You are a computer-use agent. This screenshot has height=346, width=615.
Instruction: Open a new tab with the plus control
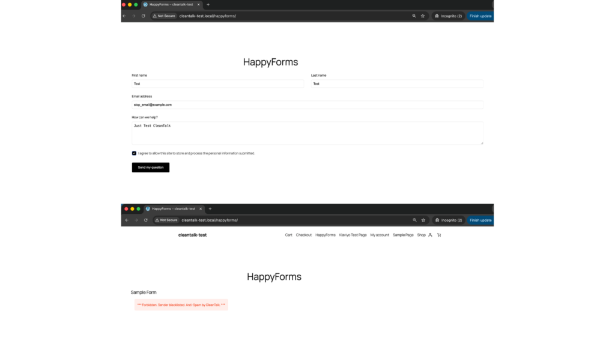[x=208, y=4]
